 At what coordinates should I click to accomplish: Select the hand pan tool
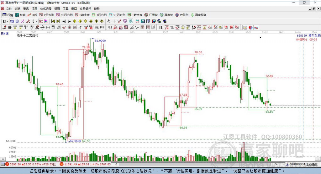tap(109, 21)
